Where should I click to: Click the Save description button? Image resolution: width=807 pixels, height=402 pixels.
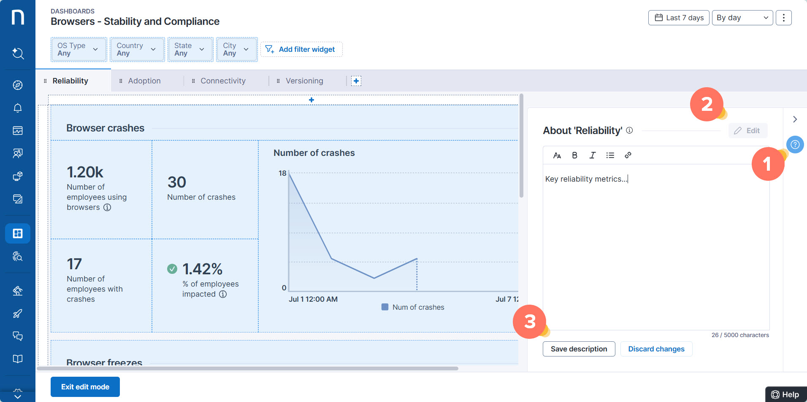[x=579, y=349]
